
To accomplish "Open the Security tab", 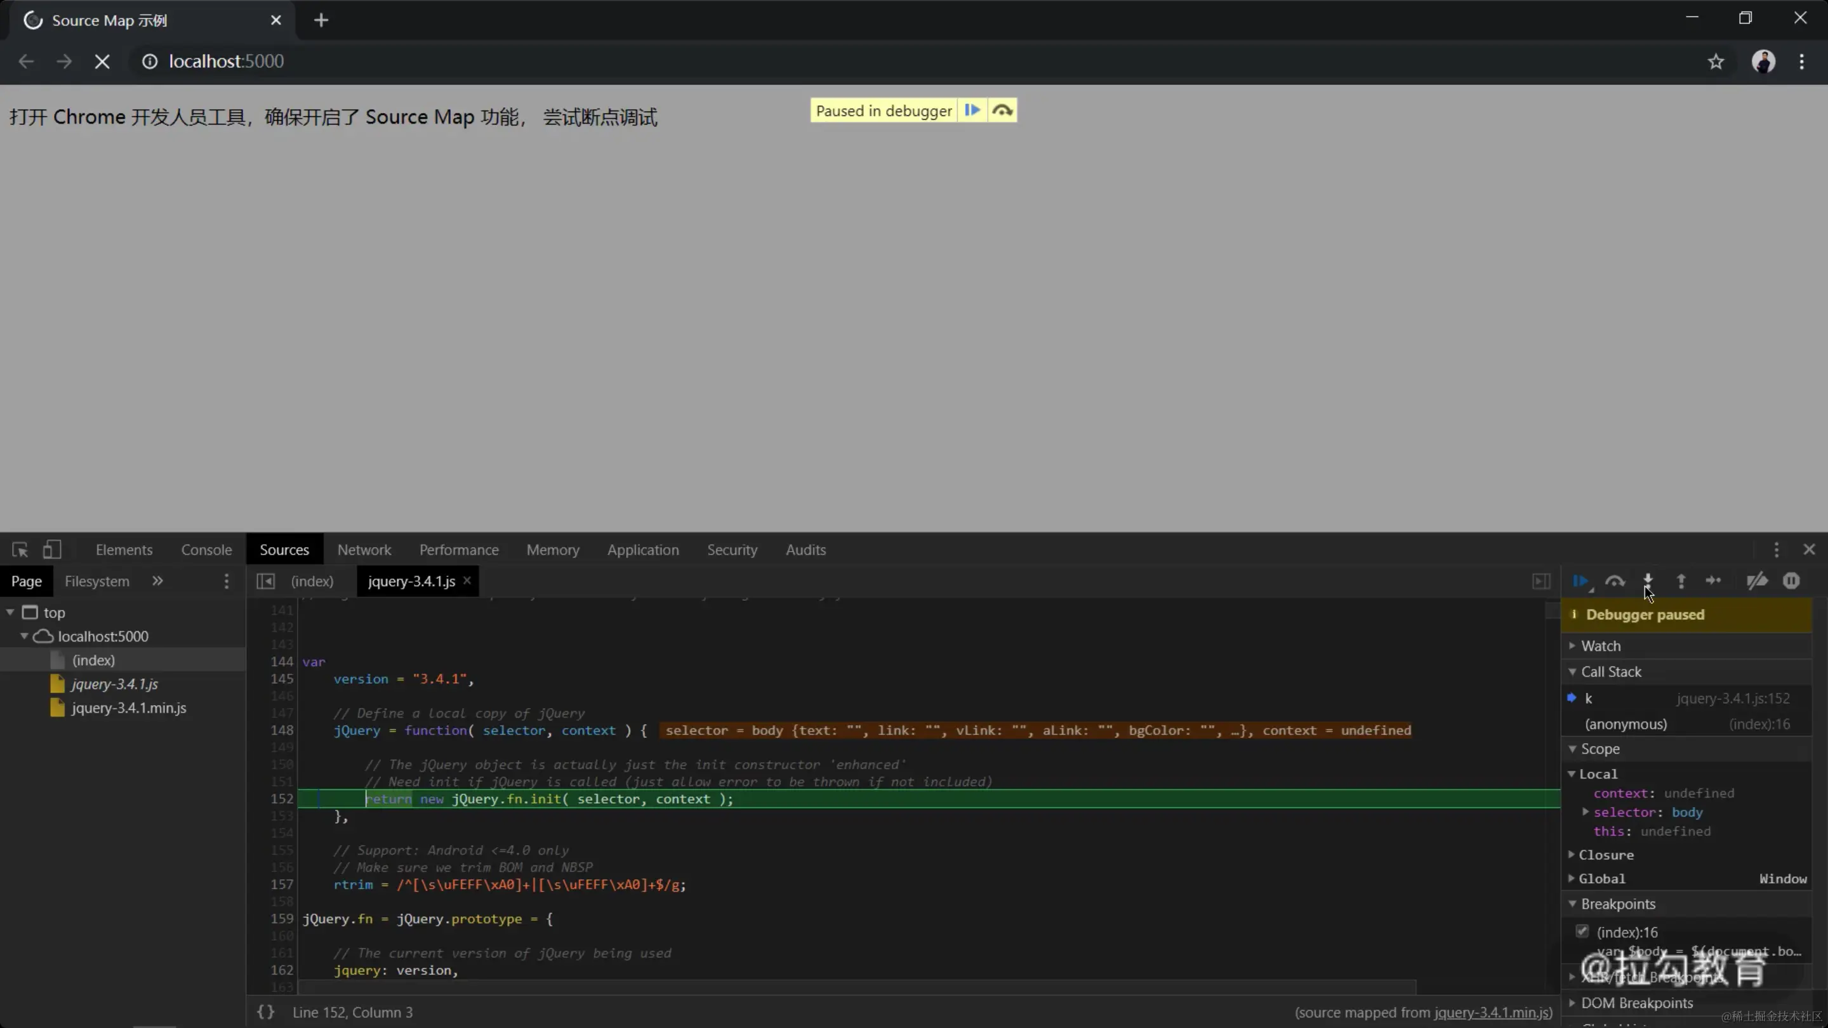I will tap(732, 550).
